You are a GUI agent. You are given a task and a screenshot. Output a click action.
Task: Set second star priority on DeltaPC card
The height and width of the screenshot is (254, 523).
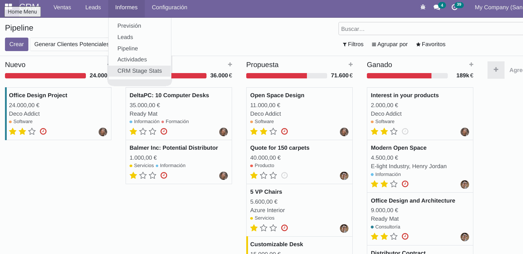143,131
